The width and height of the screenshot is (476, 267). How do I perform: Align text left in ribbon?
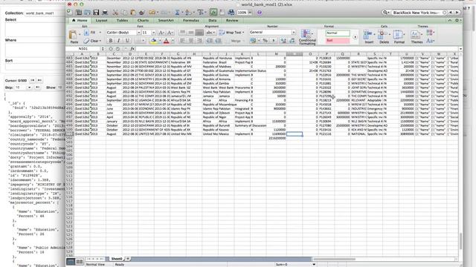[182, 41]
